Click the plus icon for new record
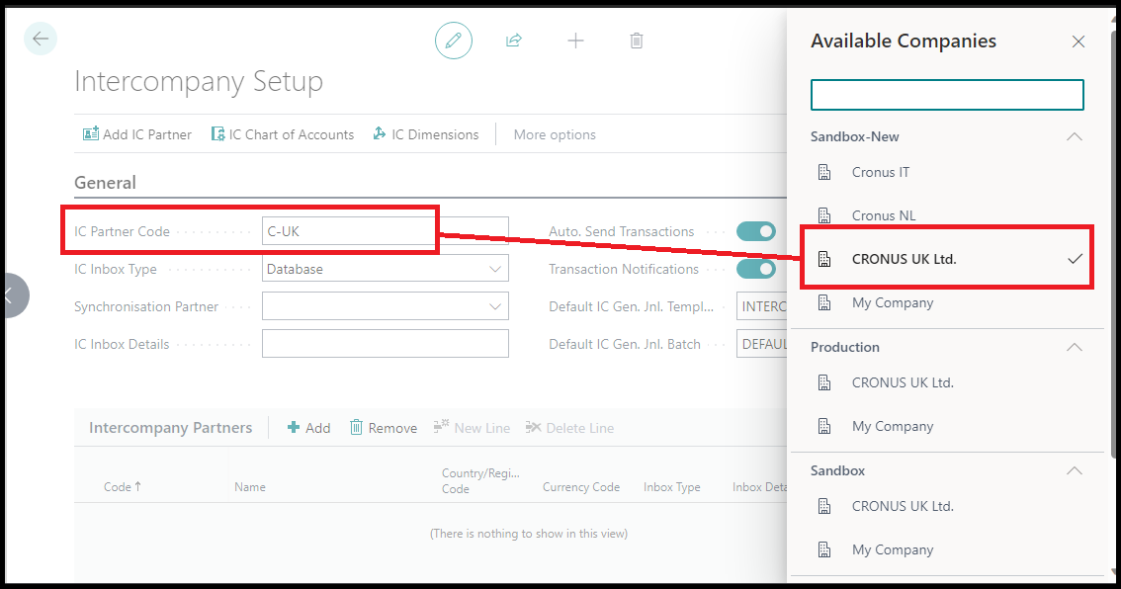This screenshot has height=589, width=1121. point(575,41)
